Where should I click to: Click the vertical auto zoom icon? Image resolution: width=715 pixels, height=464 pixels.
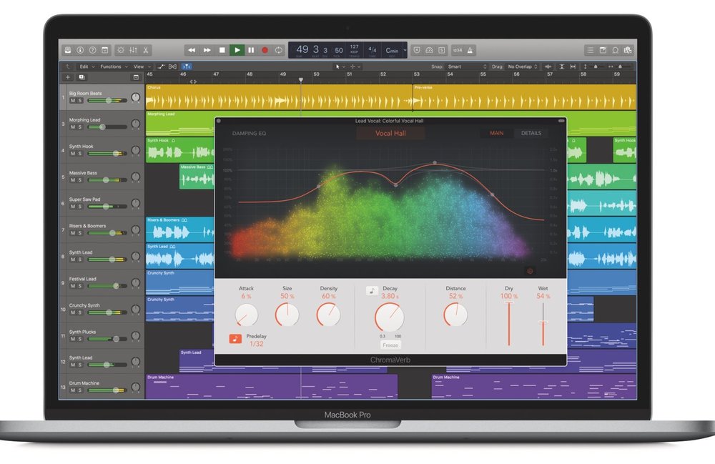pos(562,66)
